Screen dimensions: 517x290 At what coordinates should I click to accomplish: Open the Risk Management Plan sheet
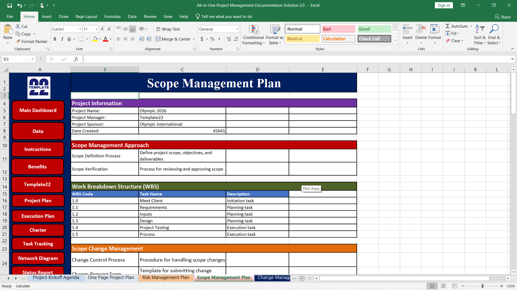click(x=166, y=277)
